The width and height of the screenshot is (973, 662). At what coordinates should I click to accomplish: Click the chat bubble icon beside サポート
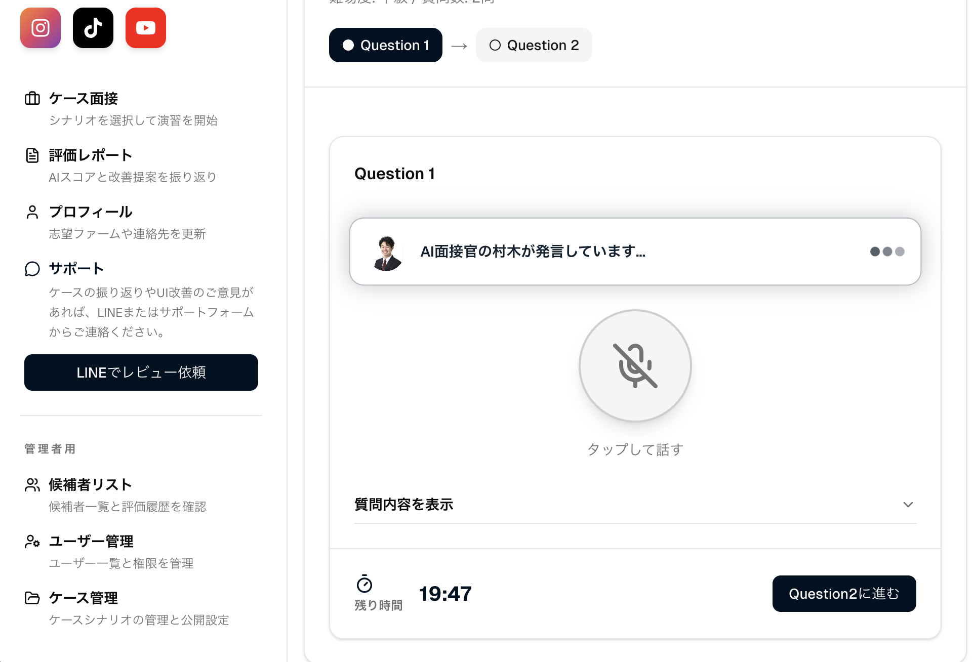point(32,269)
